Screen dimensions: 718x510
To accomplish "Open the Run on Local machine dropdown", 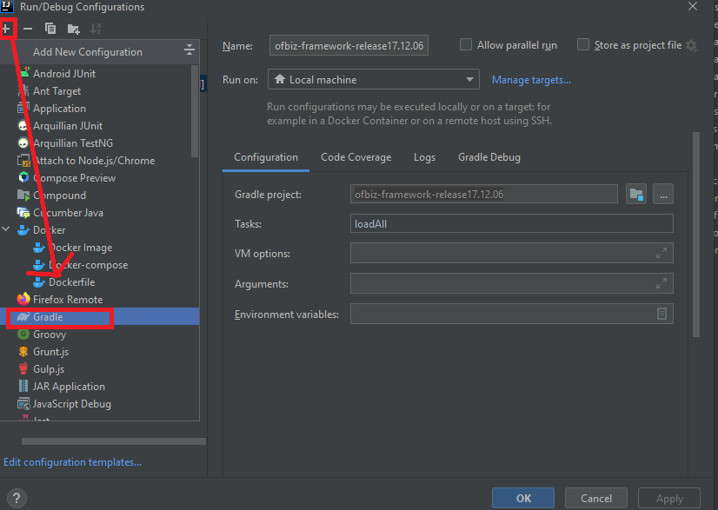I will [x=374, y=80].
